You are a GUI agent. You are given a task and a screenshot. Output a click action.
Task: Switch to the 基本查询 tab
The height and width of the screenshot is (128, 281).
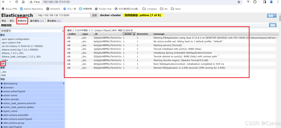(35, 21)
